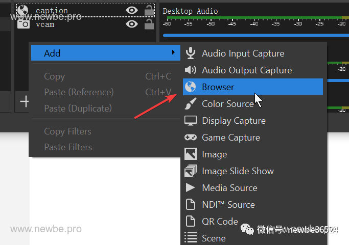Add a Scene source
Viewport: 349px width, 245px height.
(253, 237)
